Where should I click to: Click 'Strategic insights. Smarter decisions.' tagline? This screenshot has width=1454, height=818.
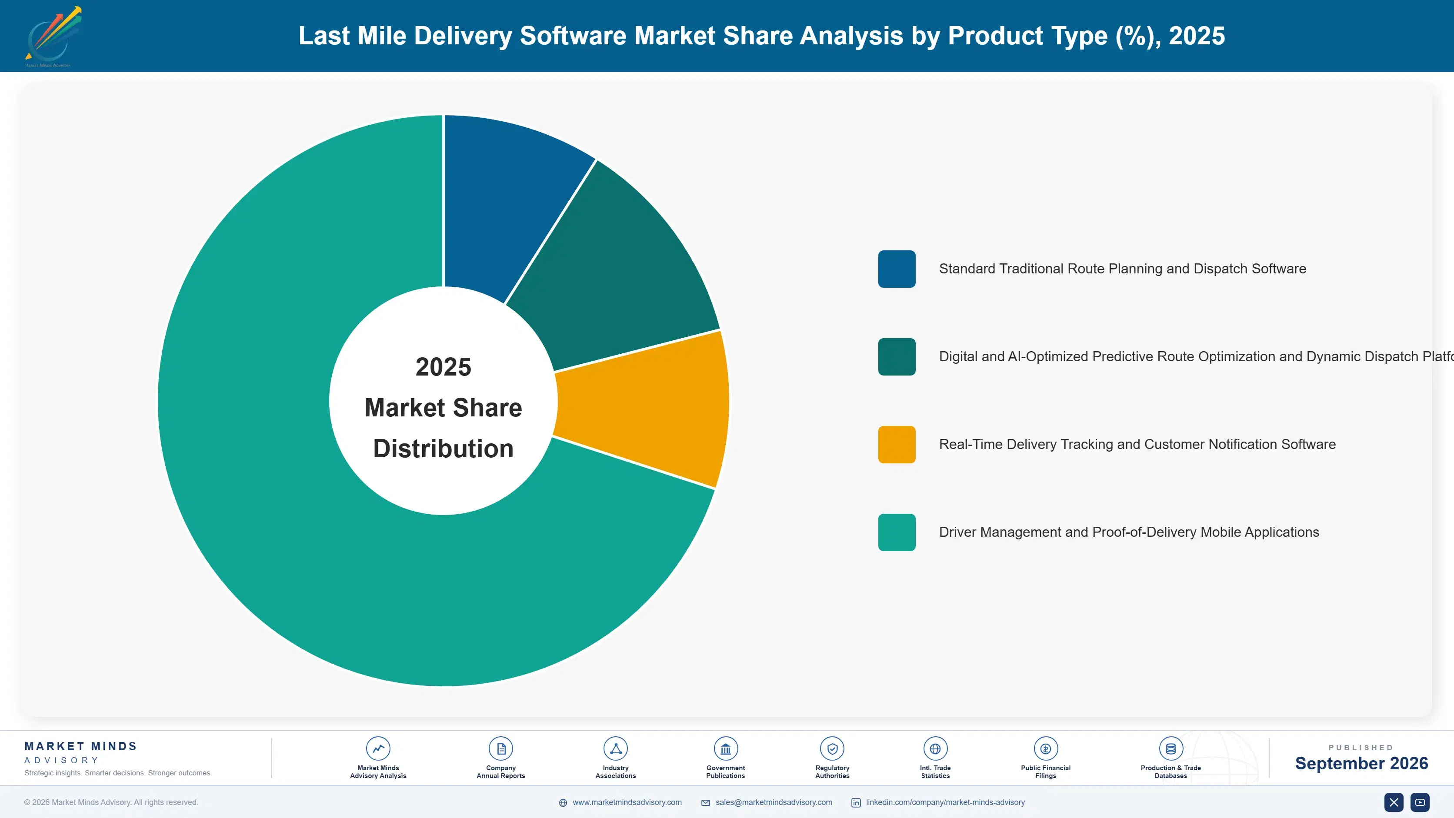(118, 773)
